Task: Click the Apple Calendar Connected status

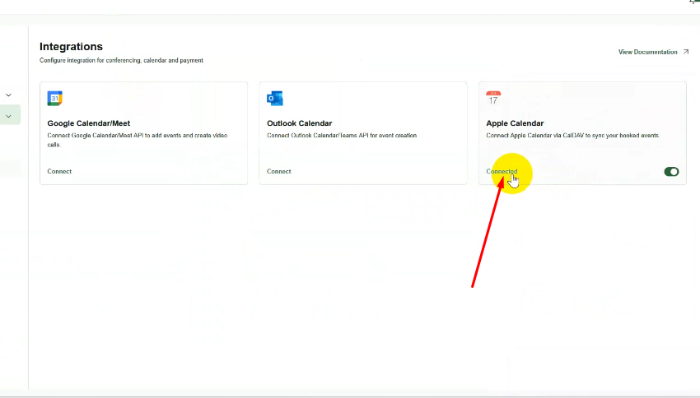Action: pyautogui.click(x=502, y=172)
